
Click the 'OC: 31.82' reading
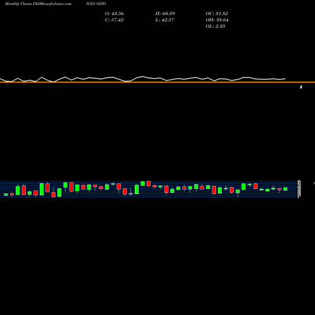click(x=217, y=14)
